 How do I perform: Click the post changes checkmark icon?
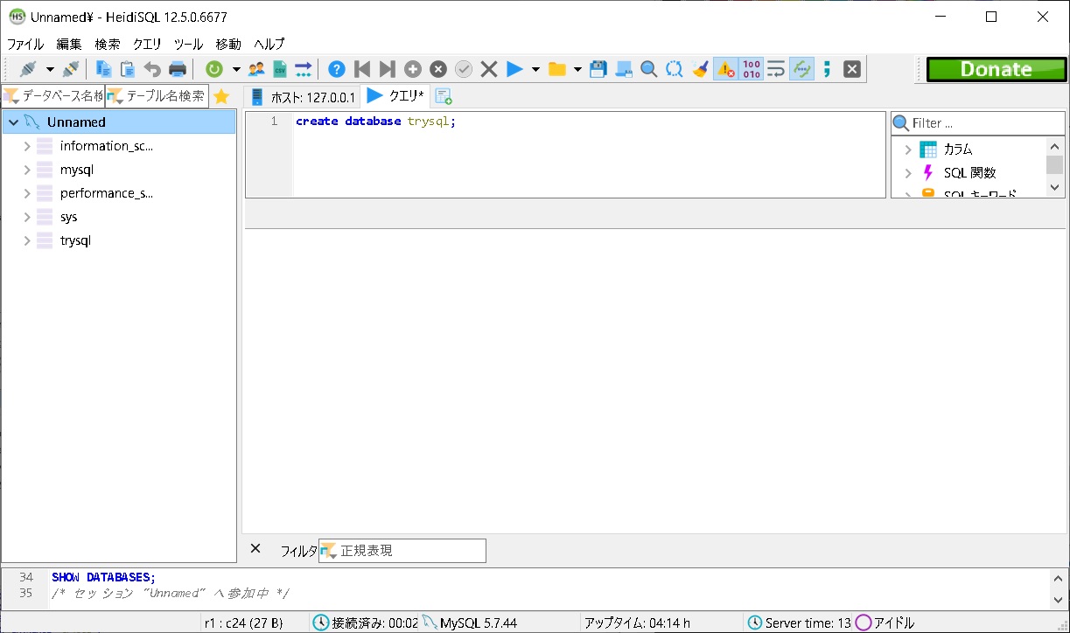point(464,69)
